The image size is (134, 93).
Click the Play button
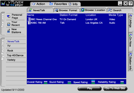pos(90,89)
